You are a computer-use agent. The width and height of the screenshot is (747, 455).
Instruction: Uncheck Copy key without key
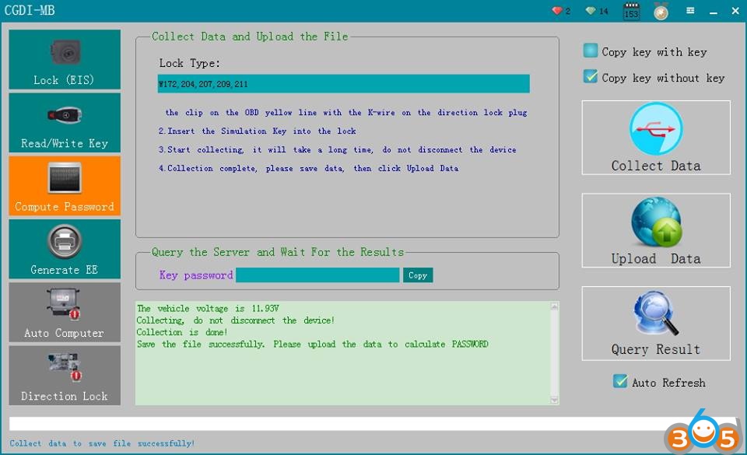pos(591,77)
